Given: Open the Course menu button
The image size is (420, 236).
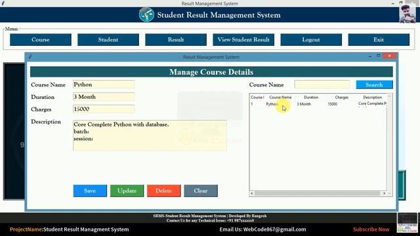Looking at the screenshot, I should 41,39.
